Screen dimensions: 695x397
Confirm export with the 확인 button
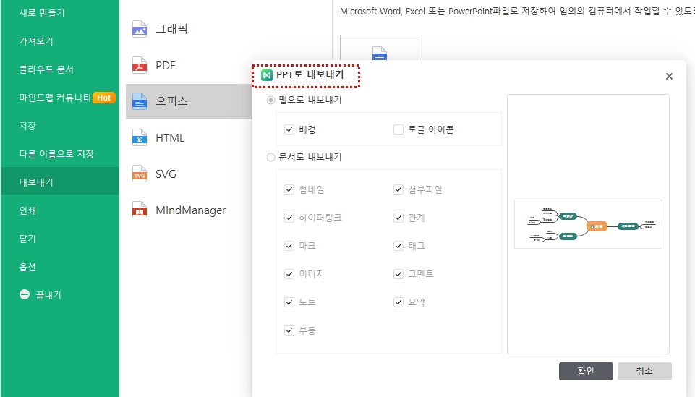click(586, 371)
